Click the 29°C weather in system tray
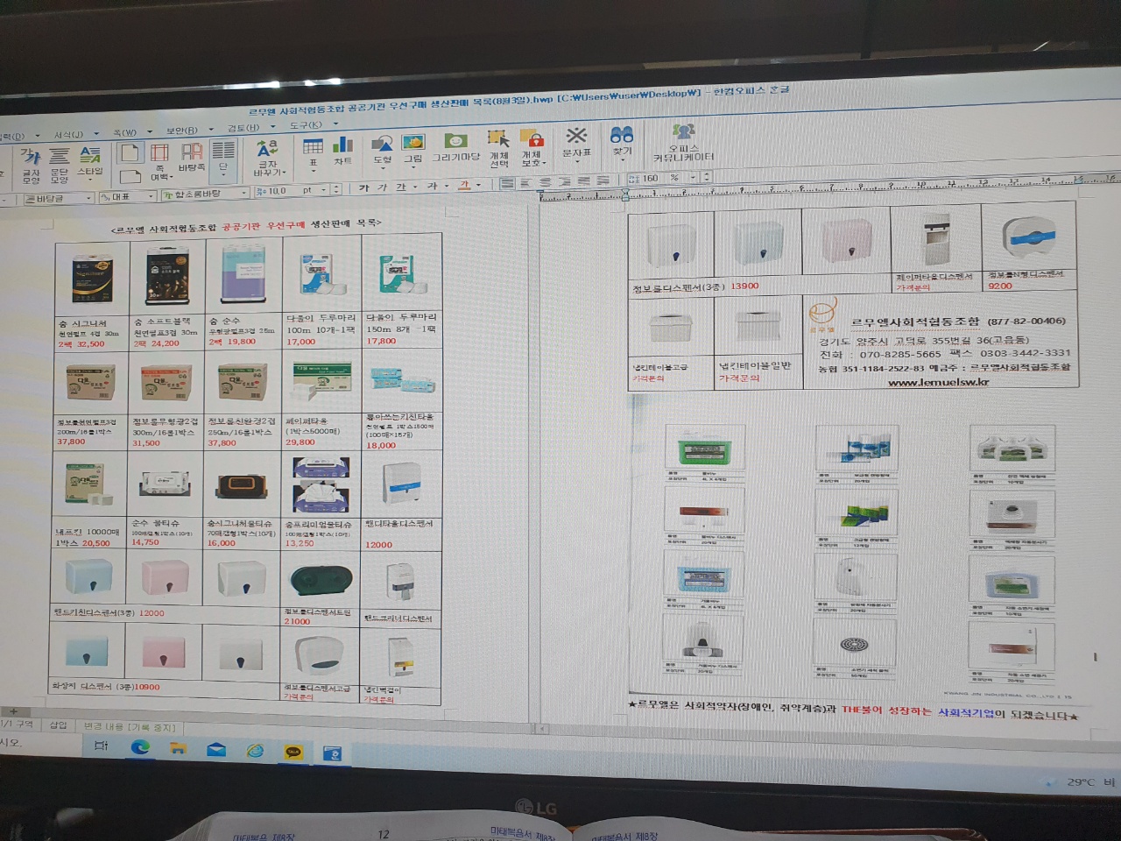Screen dimensions: 1121x841 pyautogui.click(x=1080, y=782)
